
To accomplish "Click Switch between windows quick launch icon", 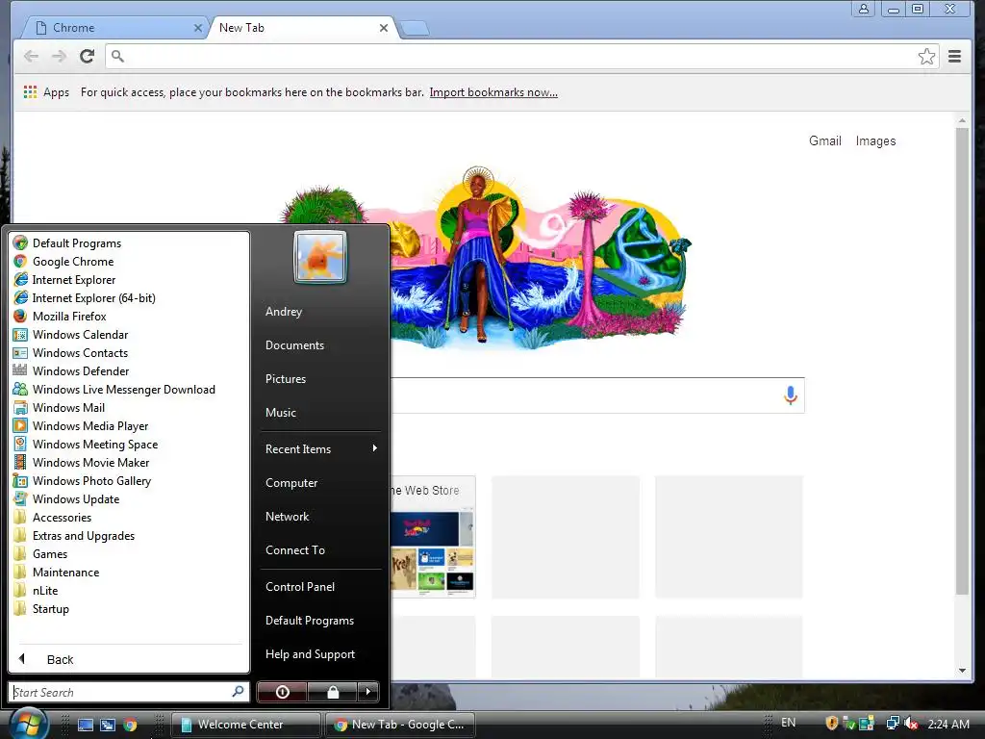I will pyautogui.click(x=108, y=725).
